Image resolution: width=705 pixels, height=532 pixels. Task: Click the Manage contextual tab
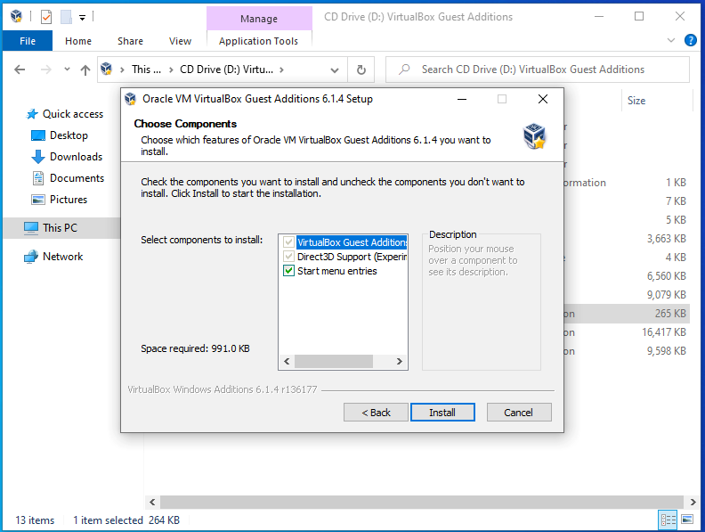pyautogui.click(x=259, y=19)
